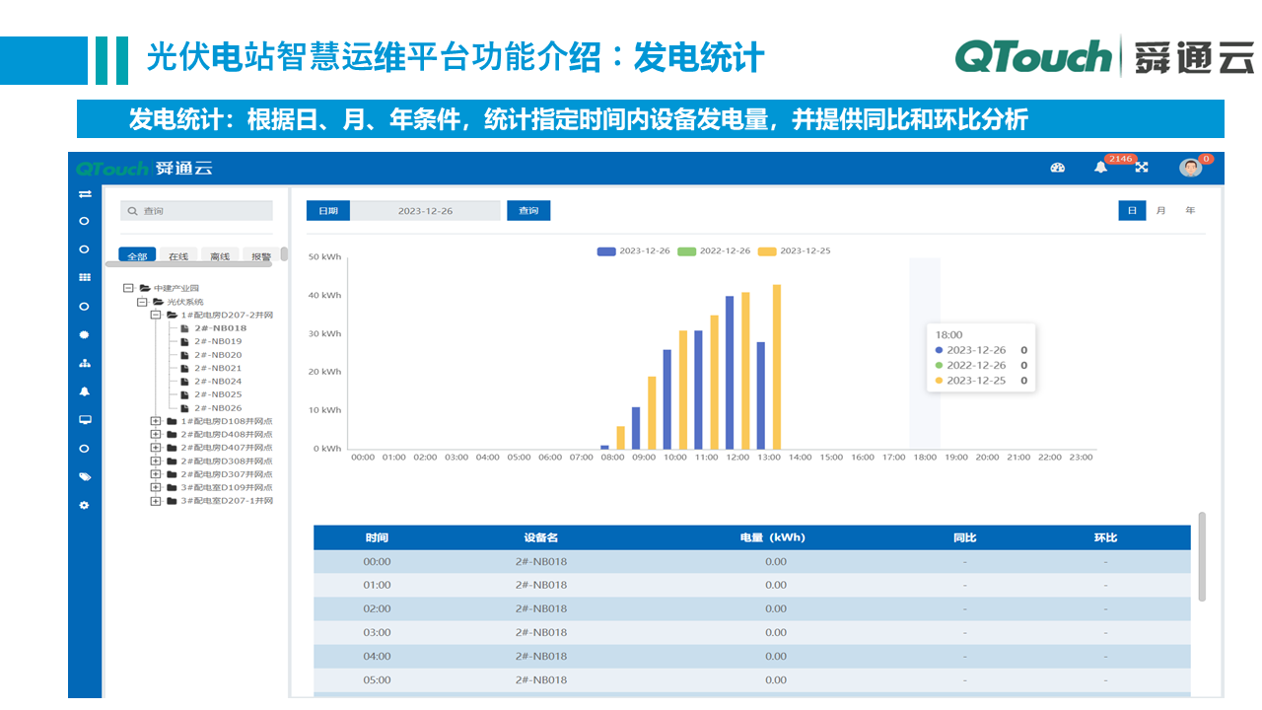Click the tag icon in the left sidebar
Image resolution: width=1262 pixels, height=710 pixels.
click(x=85, y=475)
